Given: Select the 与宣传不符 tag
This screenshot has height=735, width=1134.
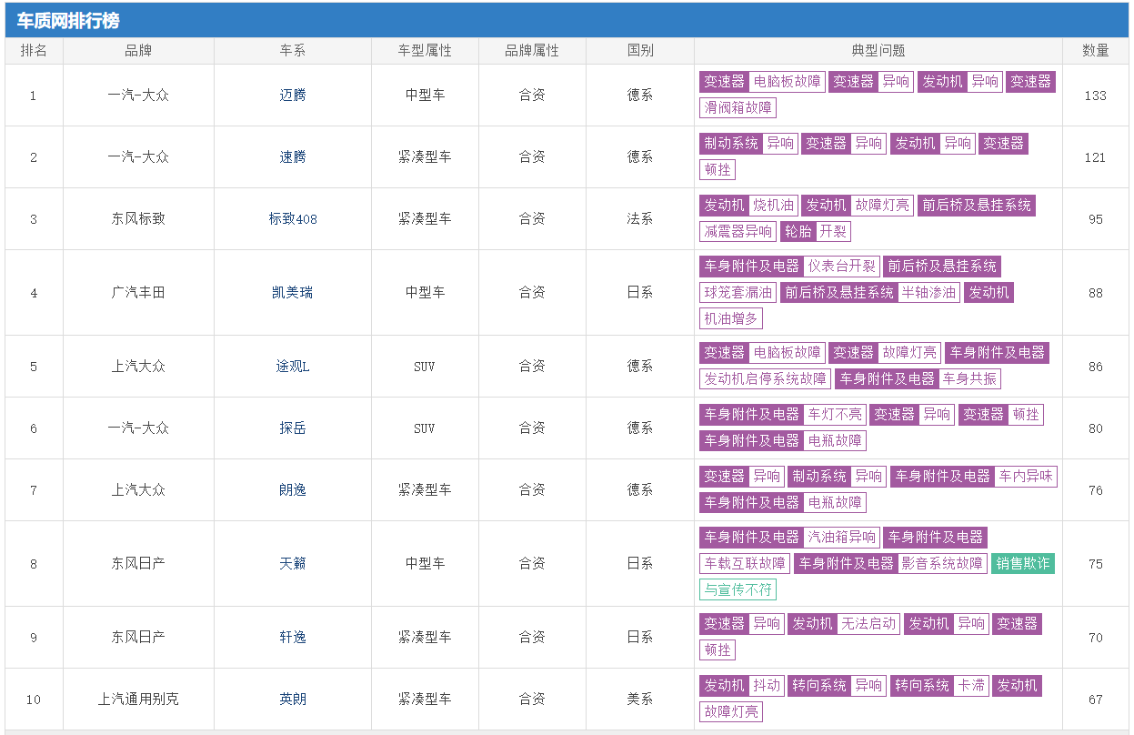Looking at the screenshot, I should (x=738, y=590).
